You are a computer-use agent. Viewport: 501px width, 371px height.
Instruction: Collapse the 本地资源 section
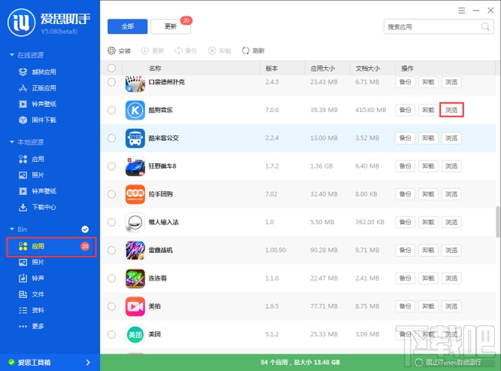(x=12, y=142)
